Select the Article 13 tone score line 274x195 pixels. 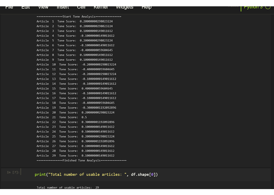click(x=76, y=79)
